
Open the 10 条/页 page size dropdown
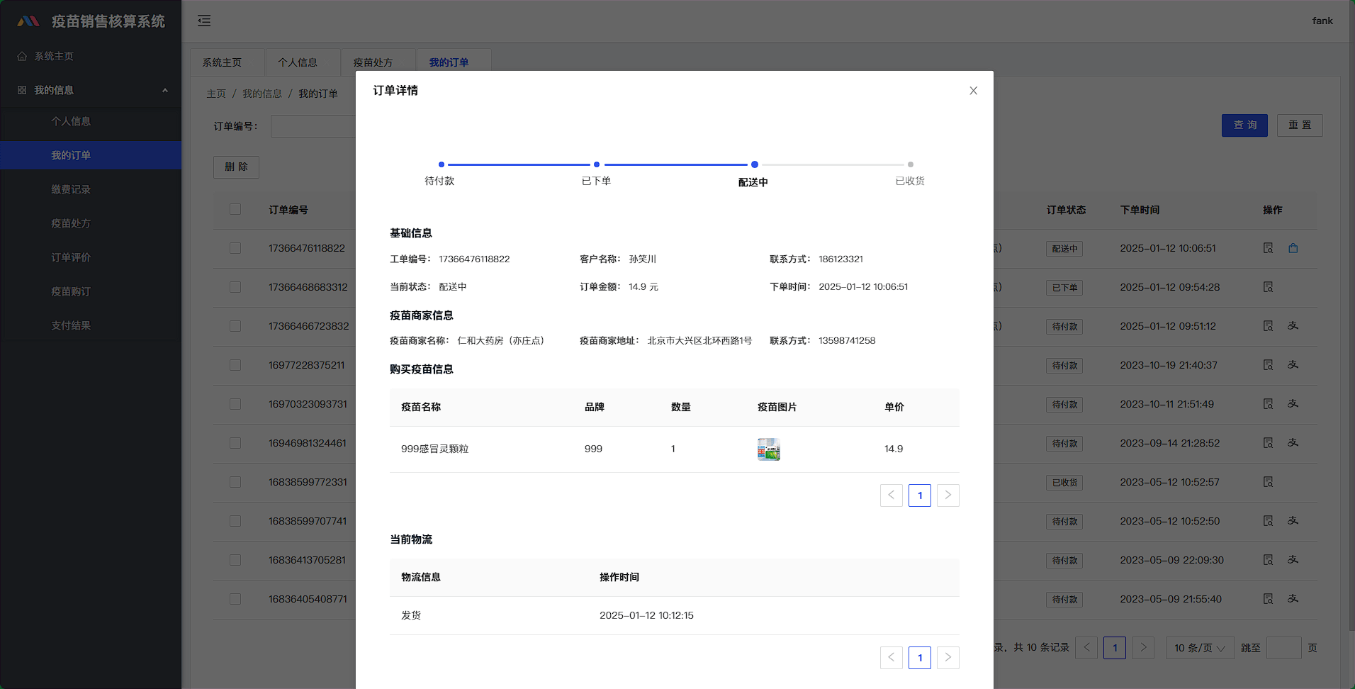(x=1199, y=648)
